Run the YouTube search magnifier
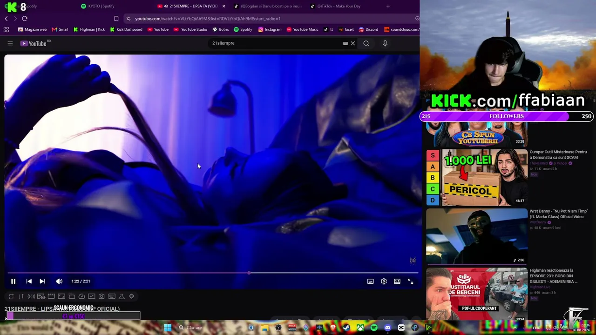Image resolution: width=596 pixels, height=335 pixels. [x=366, y=43]
